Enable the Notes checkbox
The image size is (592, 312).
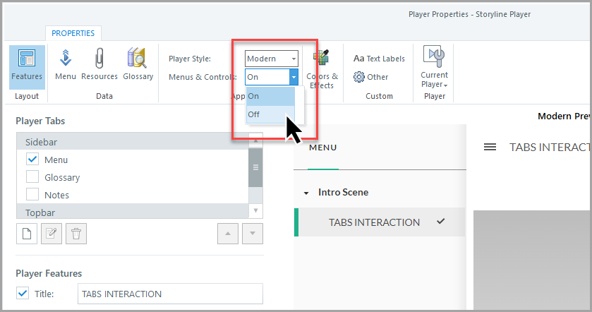(x=32, y=194)
